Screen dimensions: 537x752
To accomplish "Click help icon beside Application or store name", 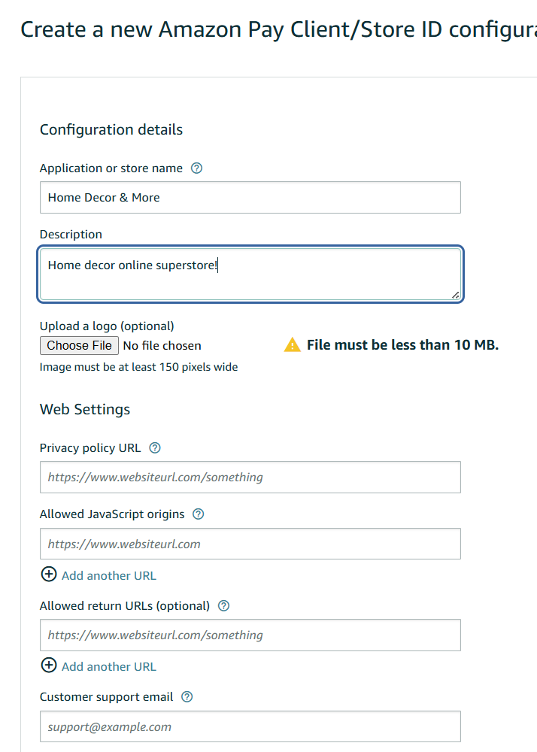I will [x=196, y=168].
